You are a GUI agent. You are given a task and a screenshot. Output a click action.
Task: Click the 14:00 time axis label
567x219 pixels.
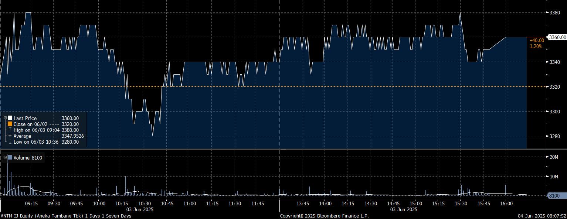[x=325, y=203]
